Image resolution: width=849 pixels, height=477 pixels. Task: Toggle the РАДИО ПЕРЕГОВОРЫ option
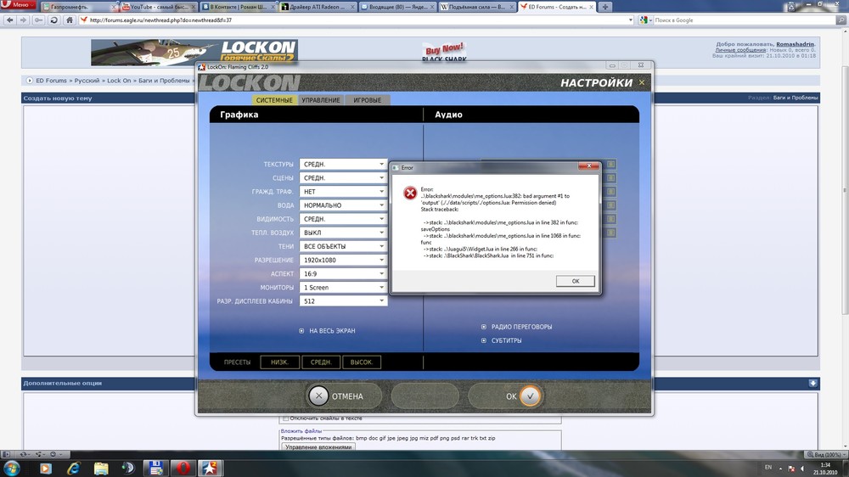[484, 327]
